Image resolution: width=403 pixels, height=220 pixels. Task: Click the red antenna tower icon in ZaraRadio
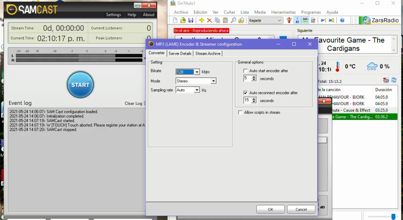[x=289, y=20]
